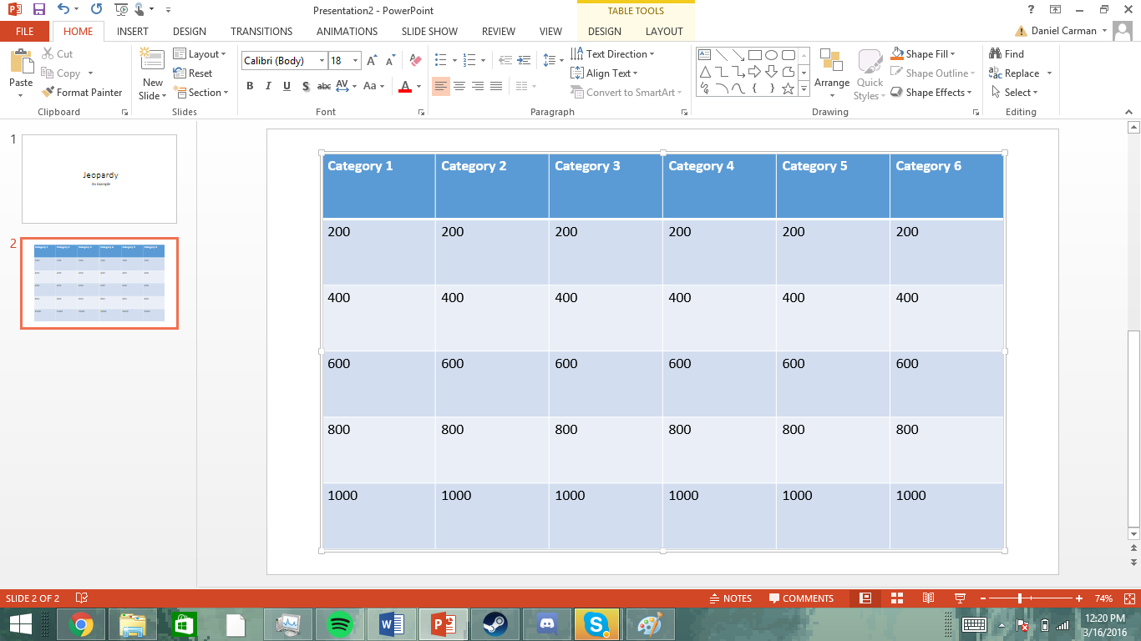Click the Zoom Out minus button

click(983, 598)
